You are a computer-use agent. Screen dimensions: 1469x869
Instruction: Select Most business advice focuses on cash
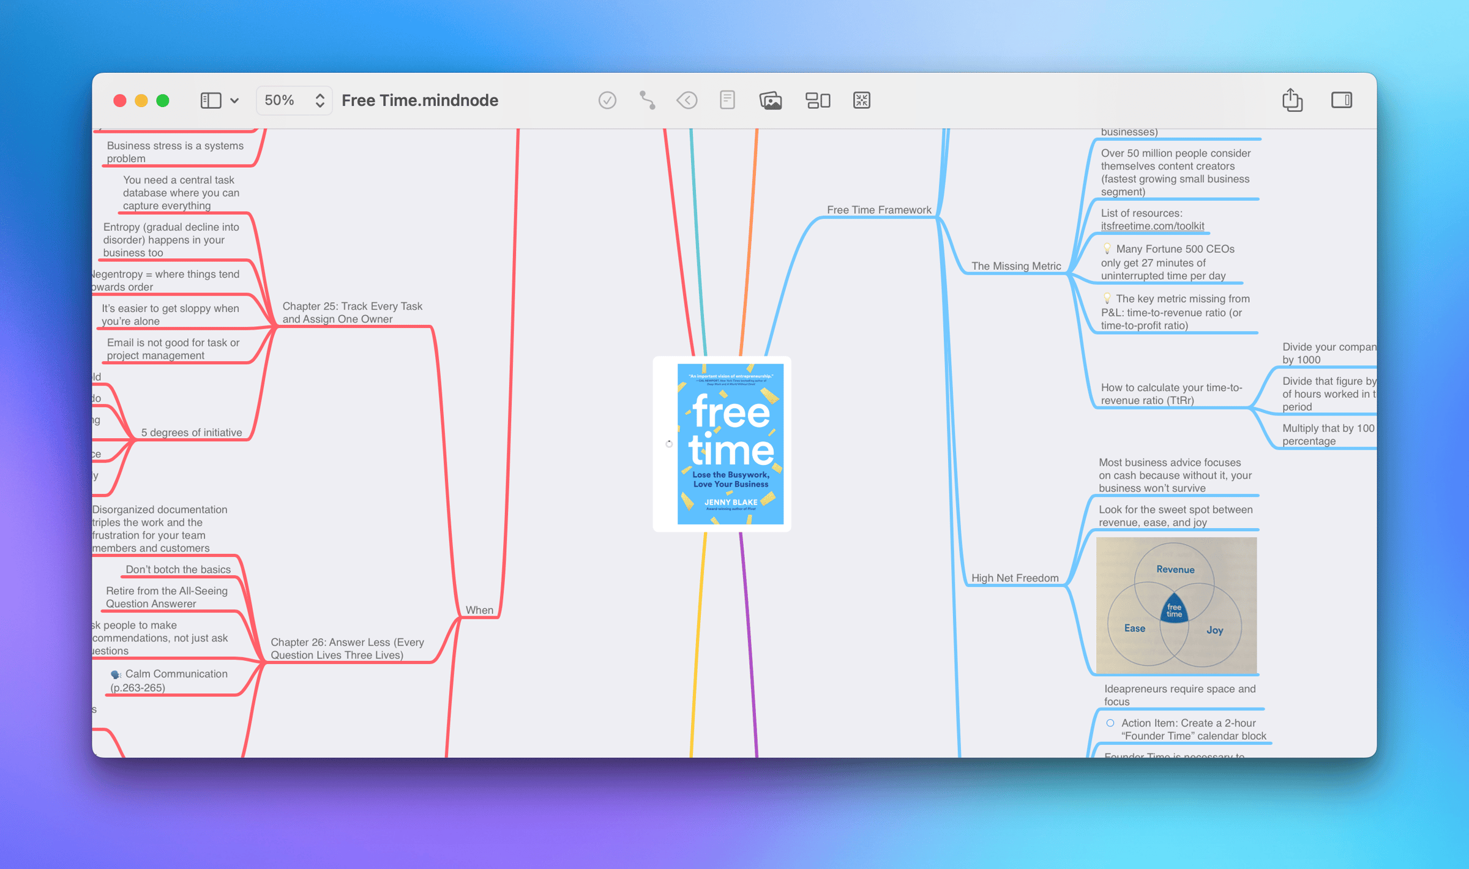tap(1175, 476)
